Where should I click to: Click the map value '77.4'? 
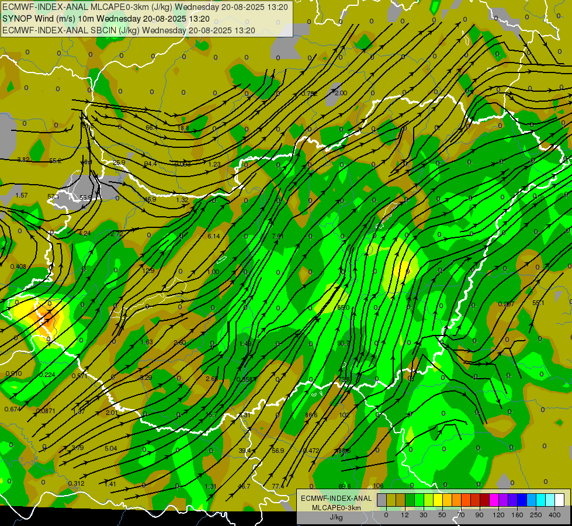point(278,486)
